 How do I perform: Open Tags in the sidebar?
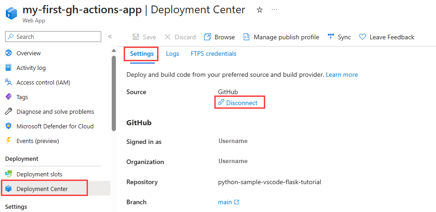pos(22,97)
